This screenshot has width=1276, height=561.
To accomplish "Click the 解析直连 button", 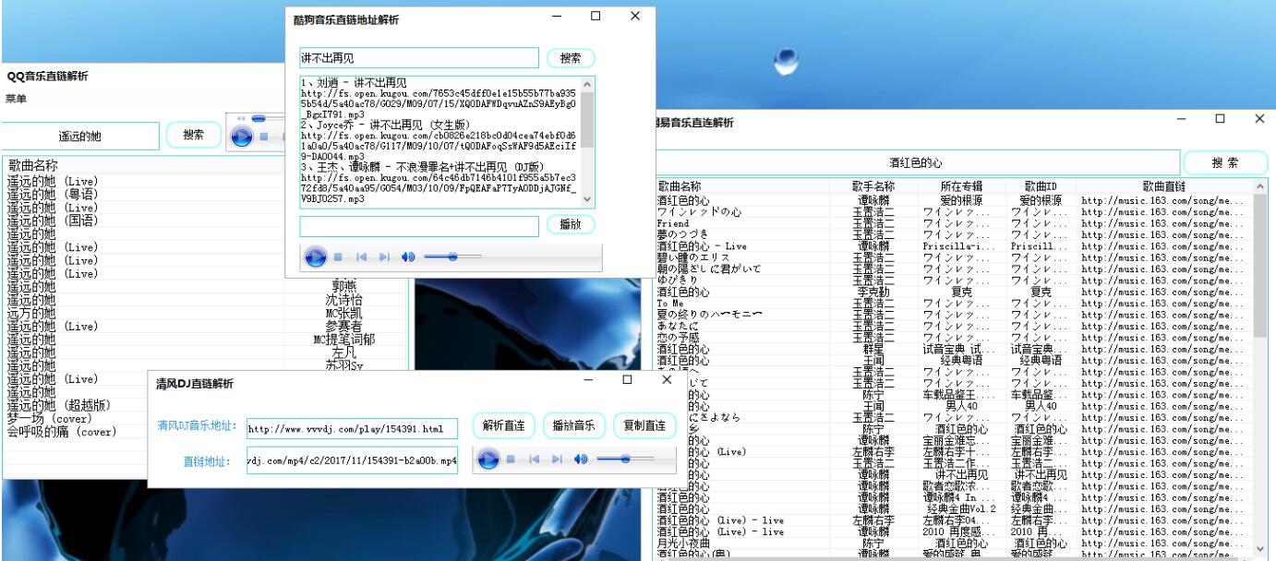I will click(504, 425).
